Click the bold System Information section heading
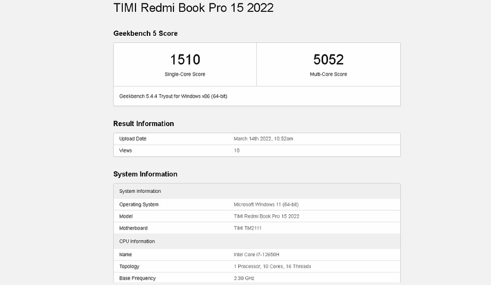The image size is (491, 285). (145, 174)
